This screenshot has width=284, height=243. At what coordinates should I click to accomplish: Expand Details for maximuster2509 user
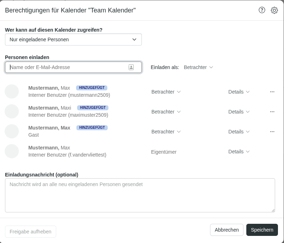tap(239, 112)
